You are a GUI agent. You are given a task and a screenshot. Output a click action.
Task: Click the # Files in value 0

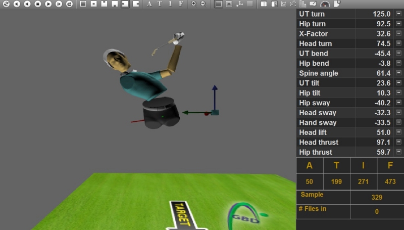click(377, 211)
